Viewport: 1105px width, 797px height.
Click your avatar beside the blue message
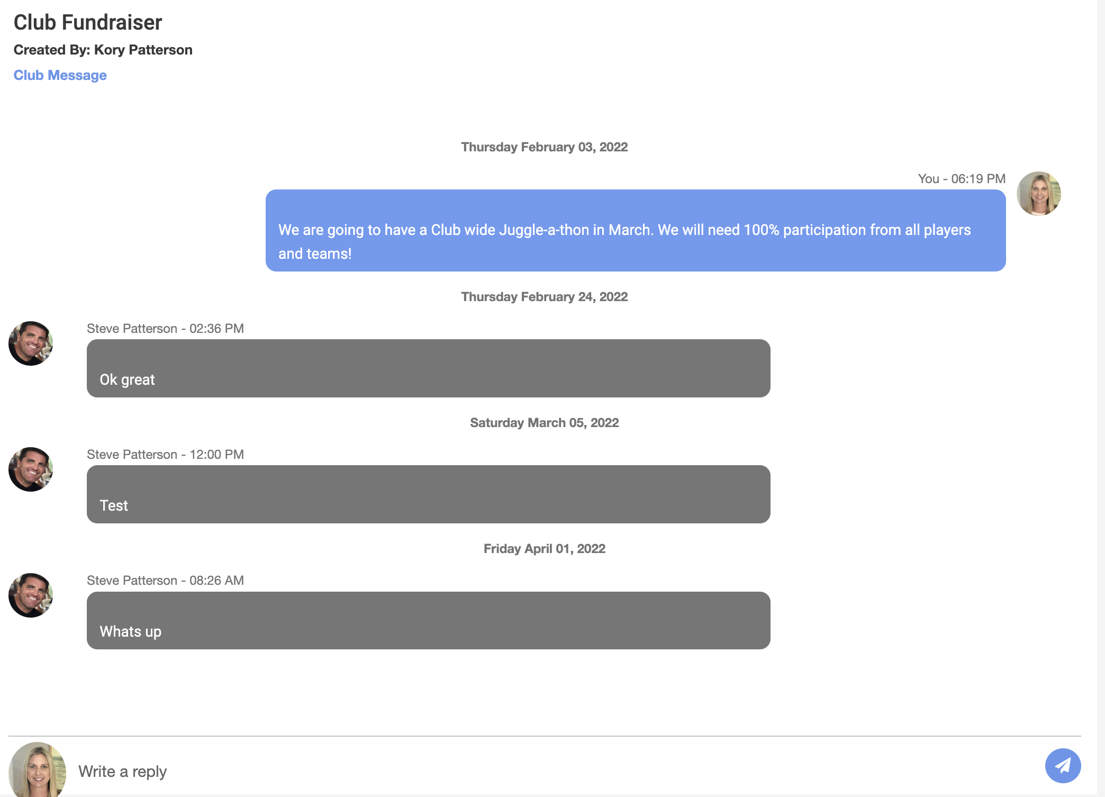pos(1038,194)
